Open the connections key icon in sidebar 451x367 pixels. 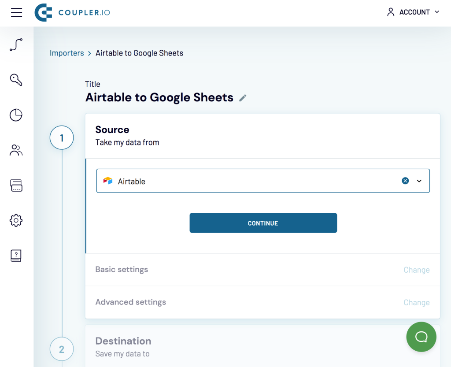[x=16, y=80]
